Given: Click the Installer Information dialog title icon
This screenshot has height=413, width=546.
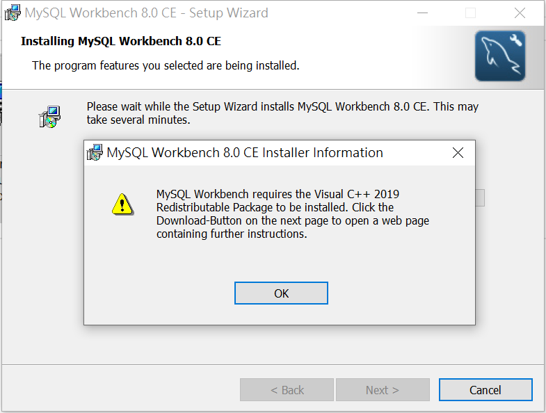Looking at the screenshot, I should coord(95,152).
